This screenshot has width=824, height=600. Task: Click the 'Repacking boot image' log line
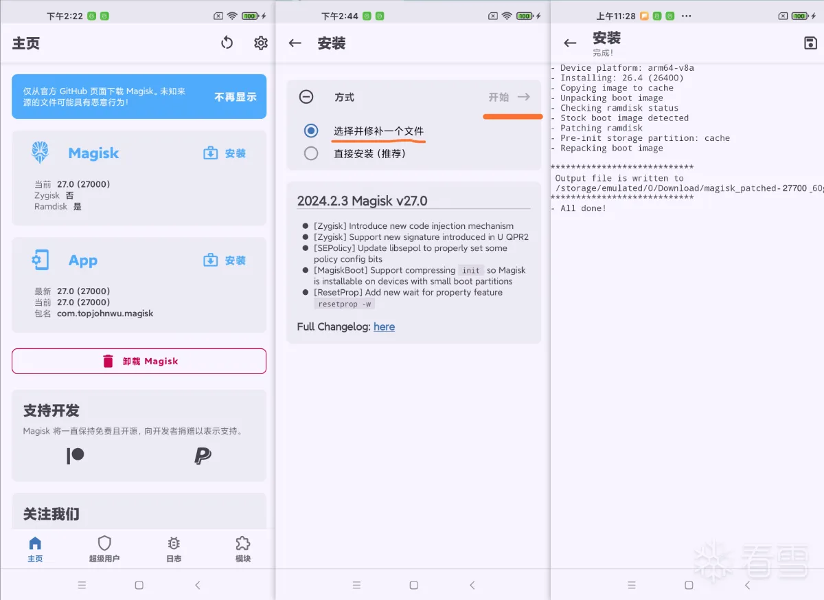click(x=608, y=148)
